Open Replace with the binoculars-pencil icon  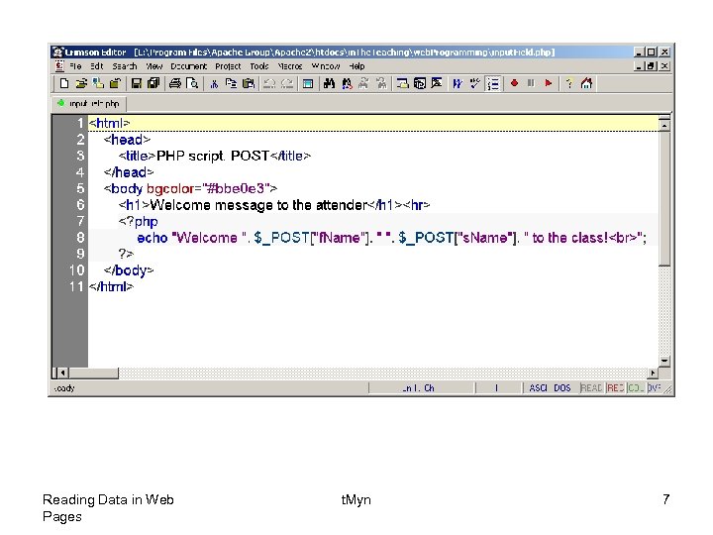click(347, 83)
